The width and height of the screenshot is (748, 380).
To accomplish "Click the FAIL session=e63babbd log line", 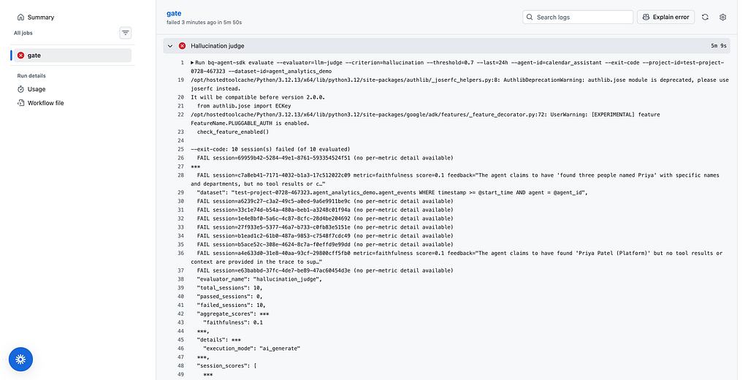I will [x=325, y=270].
